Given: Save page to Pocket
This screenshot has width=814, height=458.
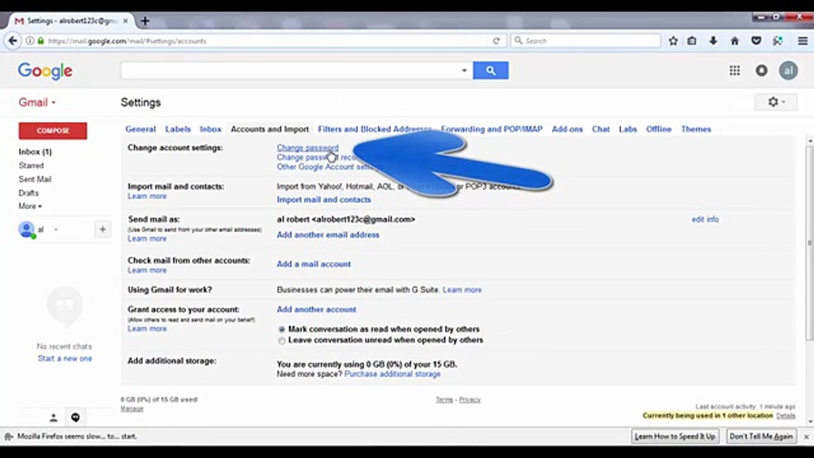Looking at the screenshot, I should tap(757, 41).
